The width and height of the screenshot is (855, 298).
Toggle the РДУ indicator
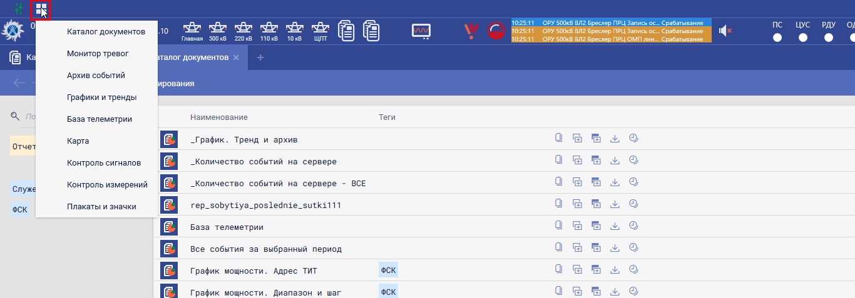click(829, 37)
